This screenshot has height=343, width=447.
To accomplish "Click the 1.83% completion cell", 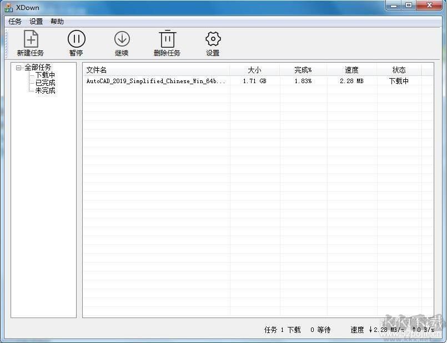I will point(303,81).
